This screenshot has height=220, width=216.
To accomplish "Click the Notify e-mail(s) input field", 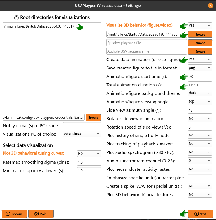I will pos(82,125).
